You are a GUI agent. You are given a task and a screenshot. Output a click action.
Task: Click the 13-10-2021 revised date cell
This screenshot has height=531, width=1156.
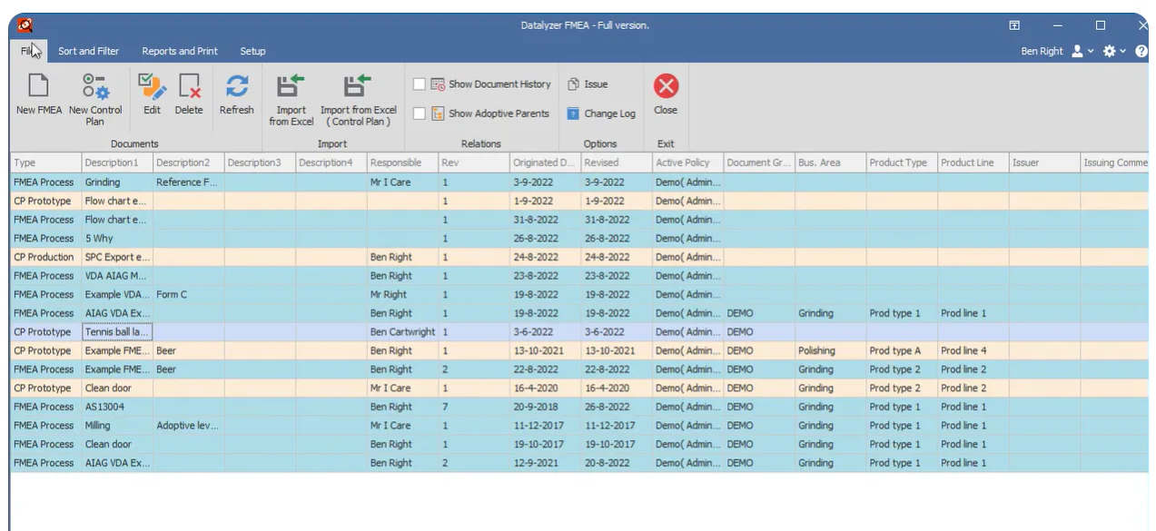618,350
